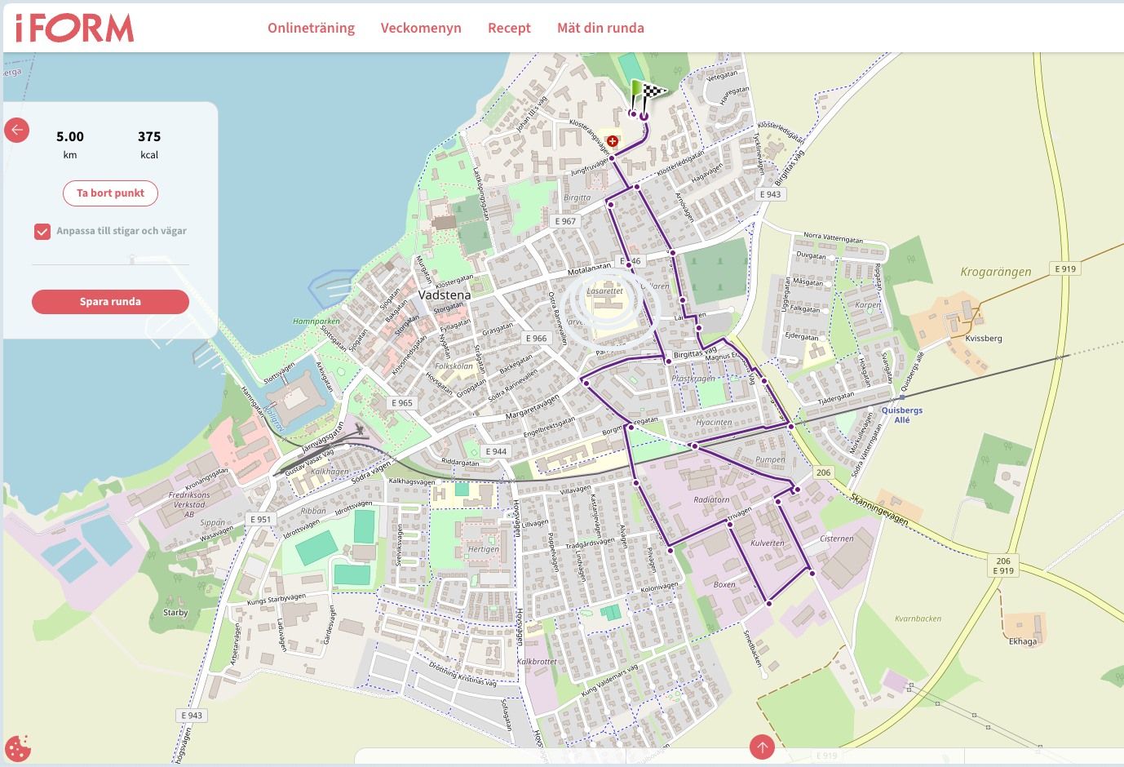Click the red scroll-up arrow button
1124x767 pixels.
point(762,747)
